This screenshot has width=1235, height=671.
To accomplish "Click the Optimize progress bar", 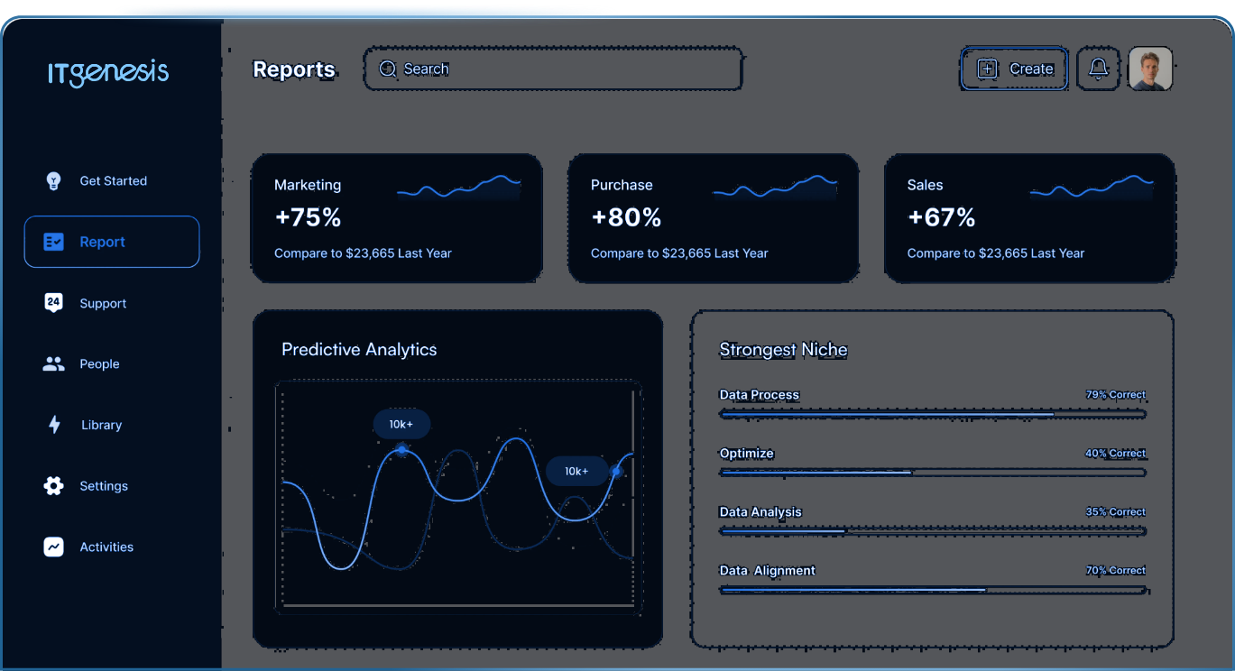I will coord(933,473).
